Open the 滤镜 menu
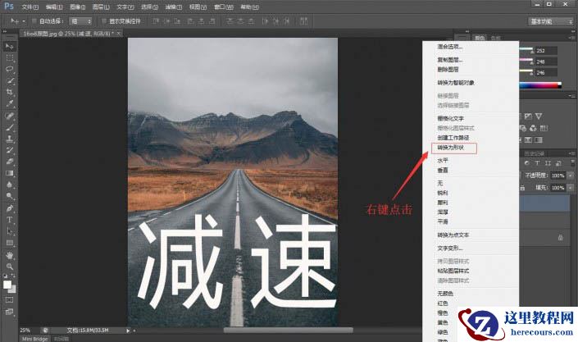The image size is (578, 342). click(x=173, y=7)
